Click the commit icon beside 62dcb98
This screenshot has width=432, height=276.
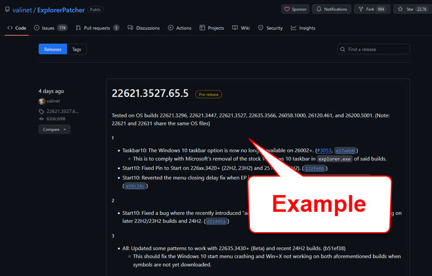[41, 119]
